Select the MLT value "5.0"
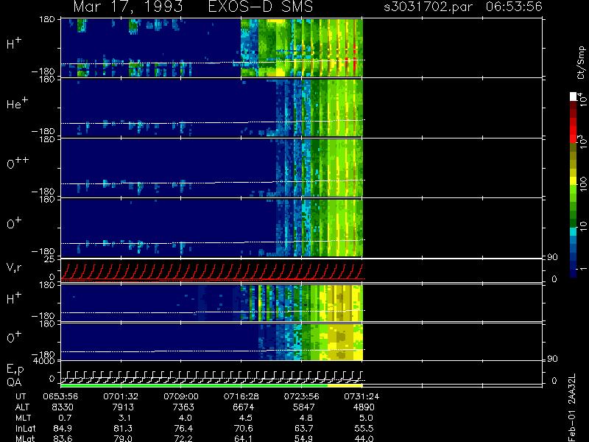The height and width of the screenshot is (442, 589). [366, 418]
